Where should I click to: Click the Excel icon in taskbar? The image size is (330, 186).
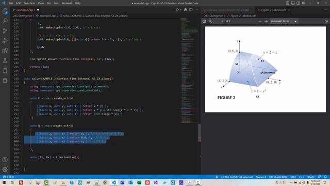[x=139, y=182]
